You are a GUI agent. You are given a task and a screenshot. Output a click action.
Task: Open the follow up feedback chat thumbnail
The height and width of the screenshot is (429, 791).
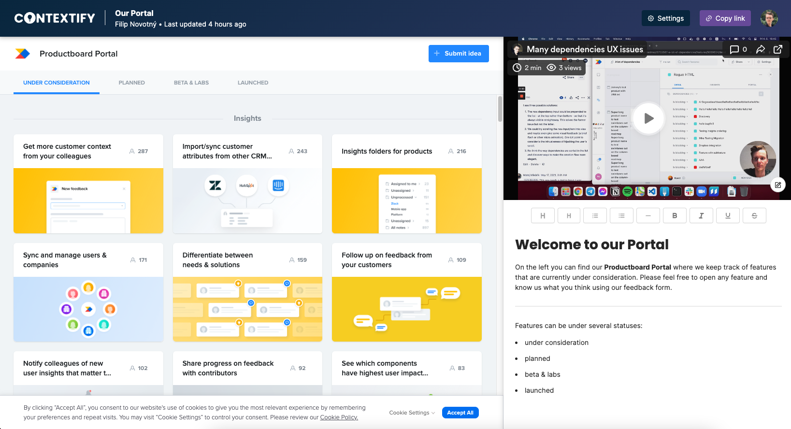[407, 309]
